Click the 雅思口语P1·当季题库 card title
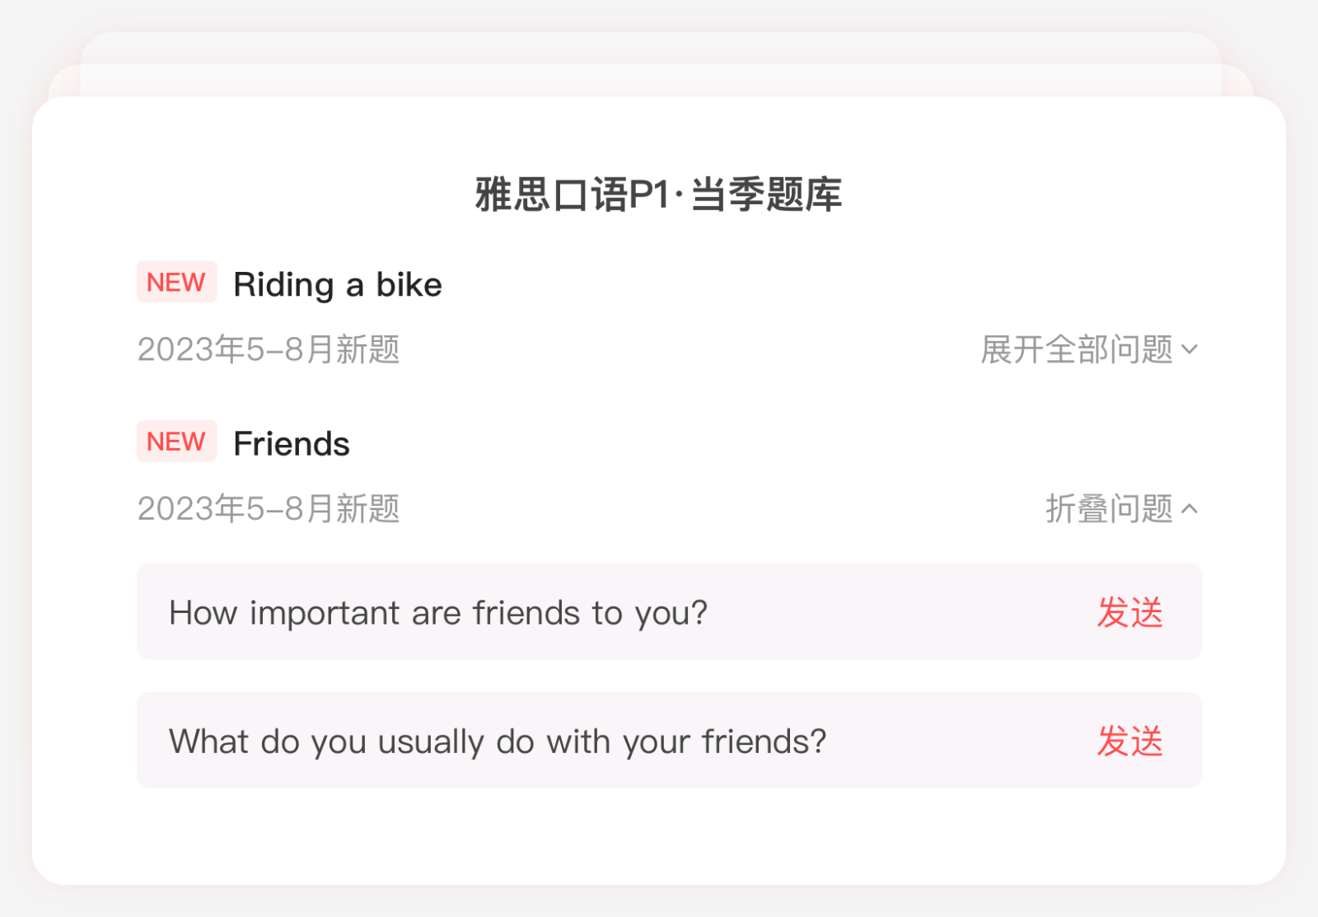 [x=658, y=195]
